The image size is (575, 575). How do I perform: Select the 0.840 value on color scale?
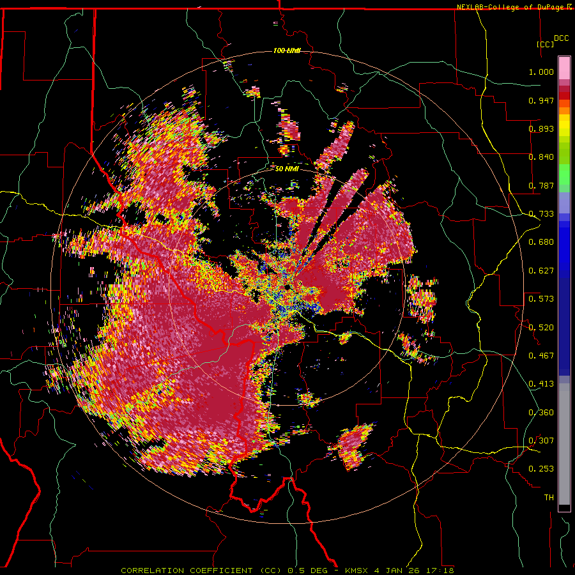tap(541, 157)
